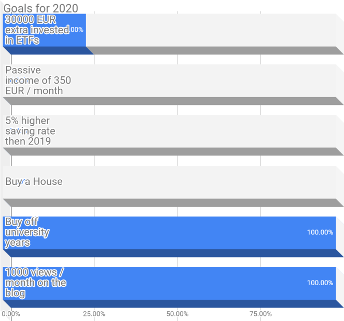
Task: Select the "Buy off university years" label
Action: (x=27, y=232)
